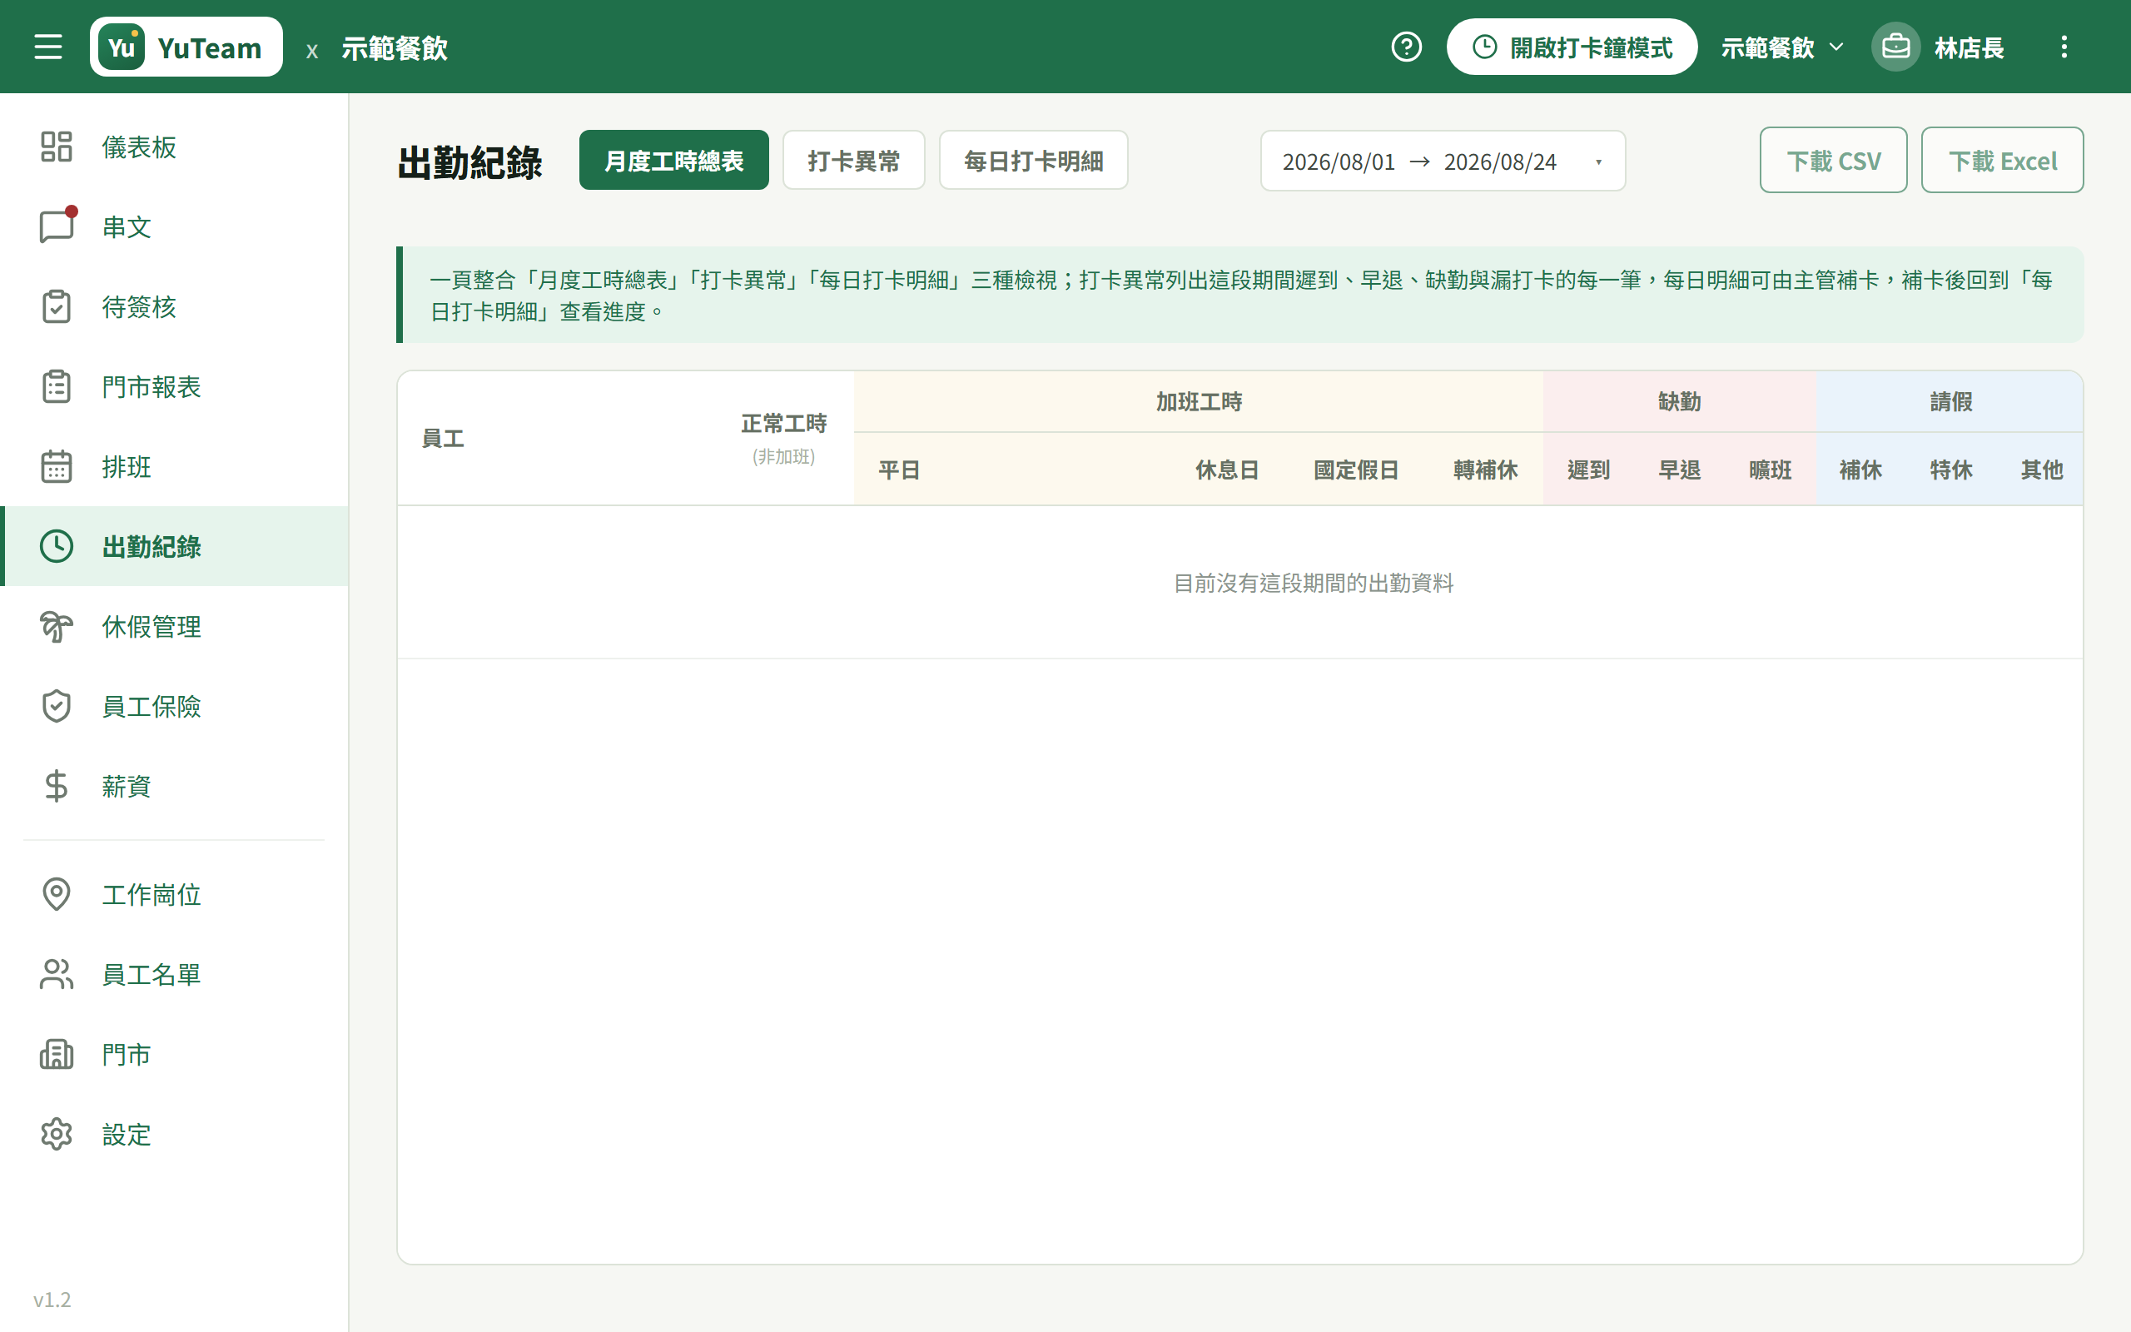The height and width of the screenshot is (1332, 2131).
Task: Expand the 示範餐飲 store dropdown
Action: (x=1781, y=47)
